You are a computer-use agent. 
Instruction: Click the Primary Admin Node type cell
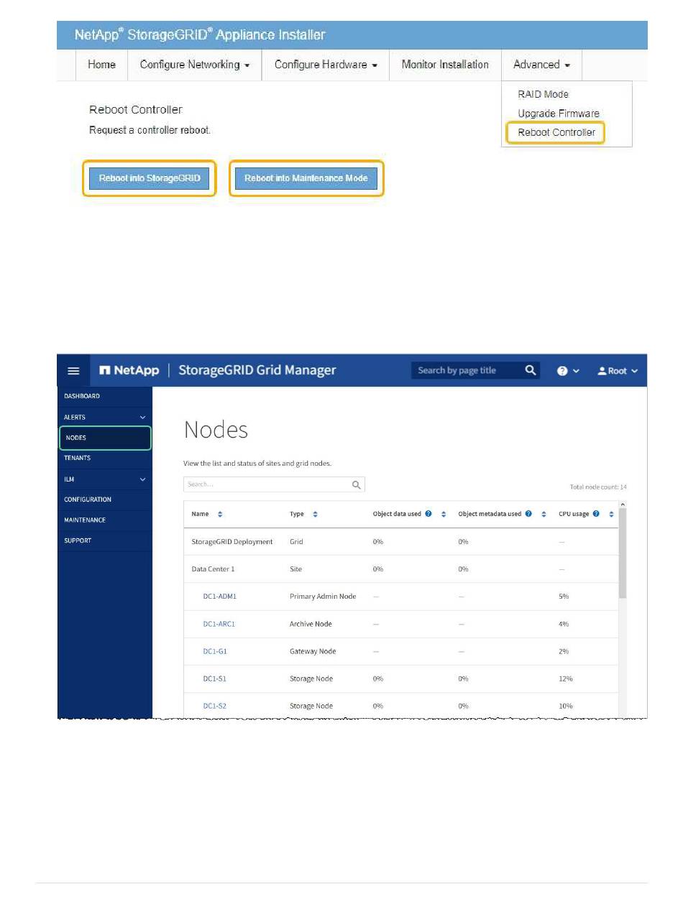click(323, 597)
